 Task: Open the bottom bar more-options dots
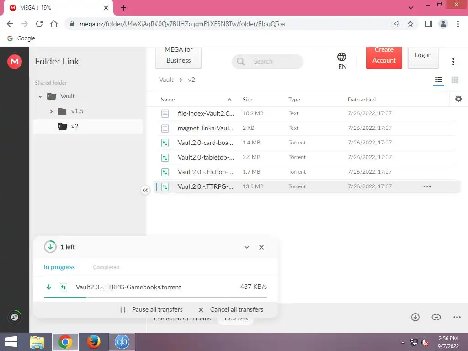(x=457, y=317)
